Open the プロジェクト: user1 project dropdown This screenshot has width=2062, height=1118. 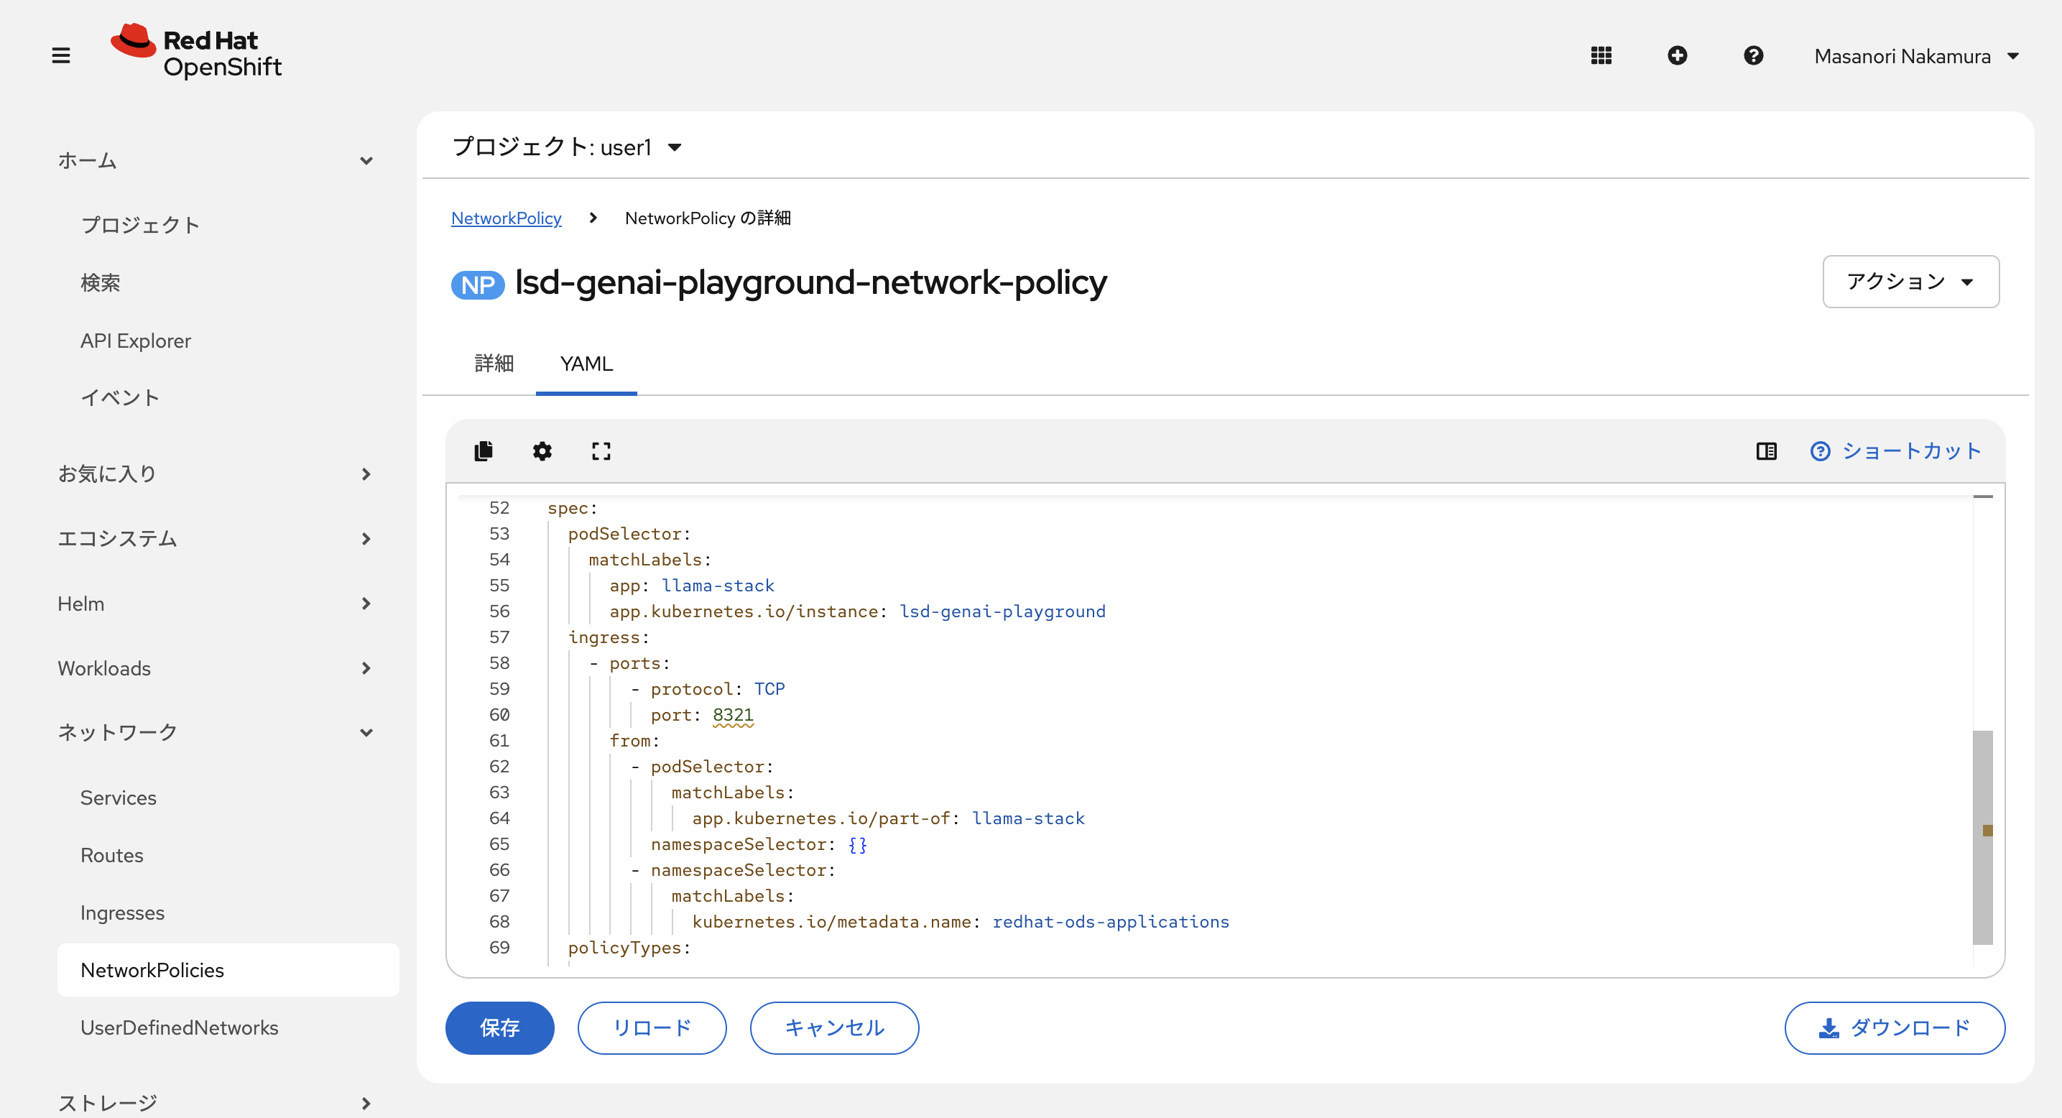click(567, 147)
